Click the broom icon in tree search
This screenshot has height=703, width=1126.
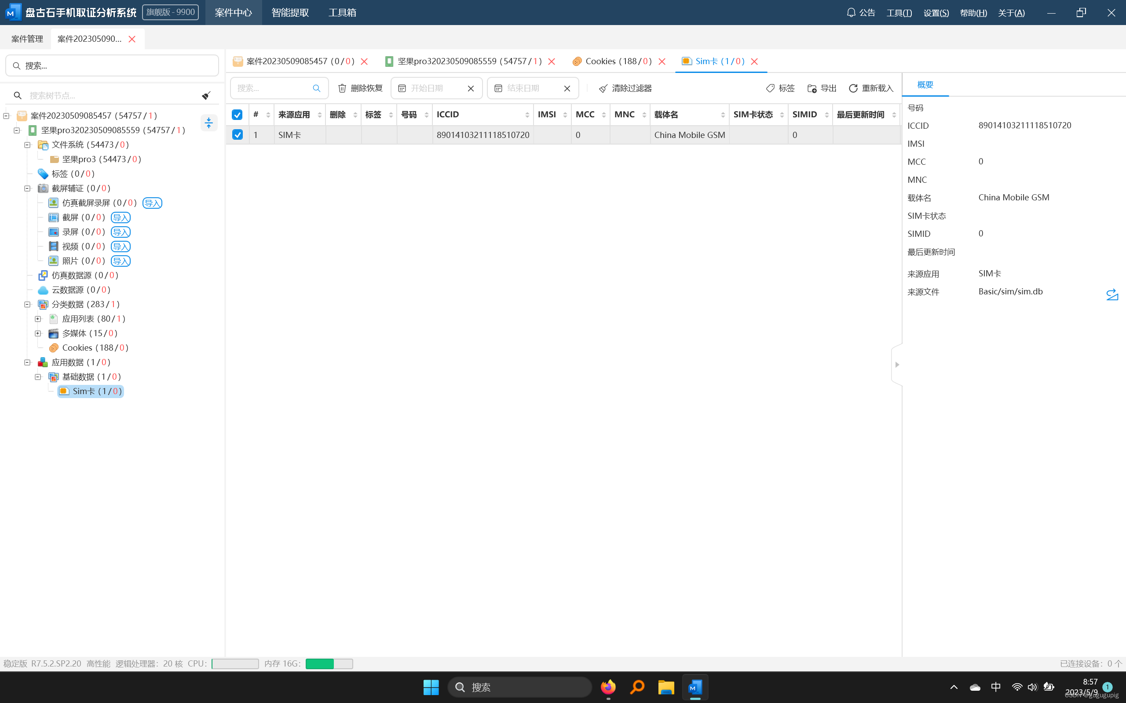coord(206,95)
